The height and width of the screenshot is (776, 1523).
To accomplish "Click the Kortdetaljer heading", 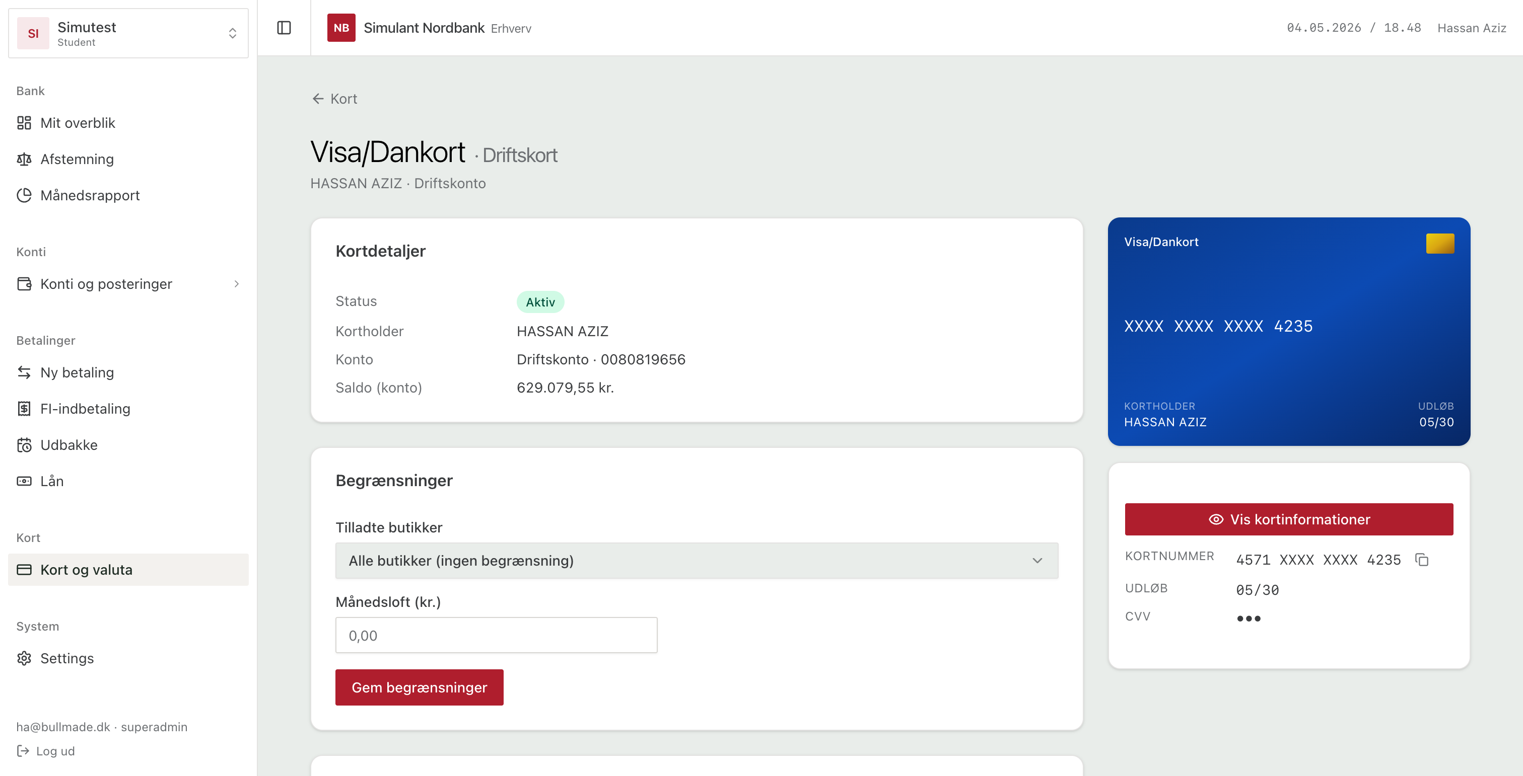I will coord(380,251).
